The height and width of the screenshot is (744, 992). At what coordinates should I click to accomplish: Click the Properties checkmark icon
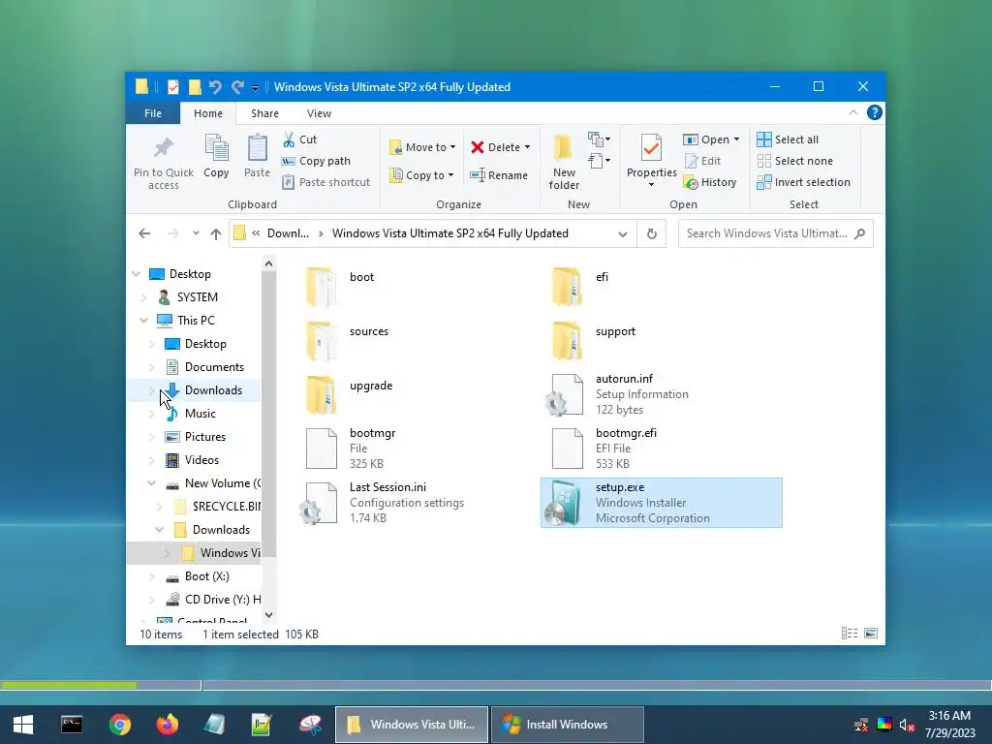[652, 148]
